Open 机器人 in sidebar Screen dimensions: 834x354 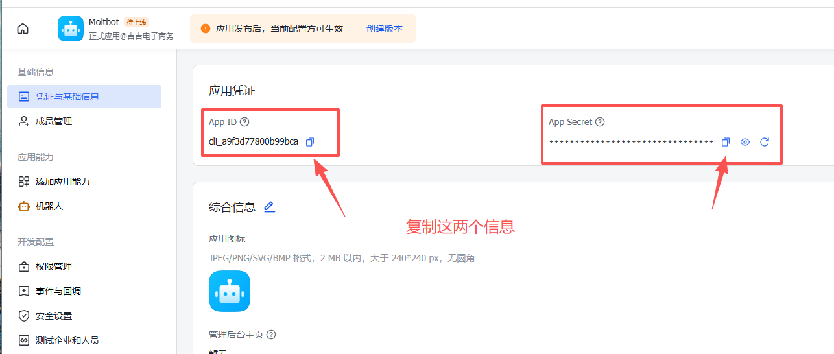pos(84,206)
